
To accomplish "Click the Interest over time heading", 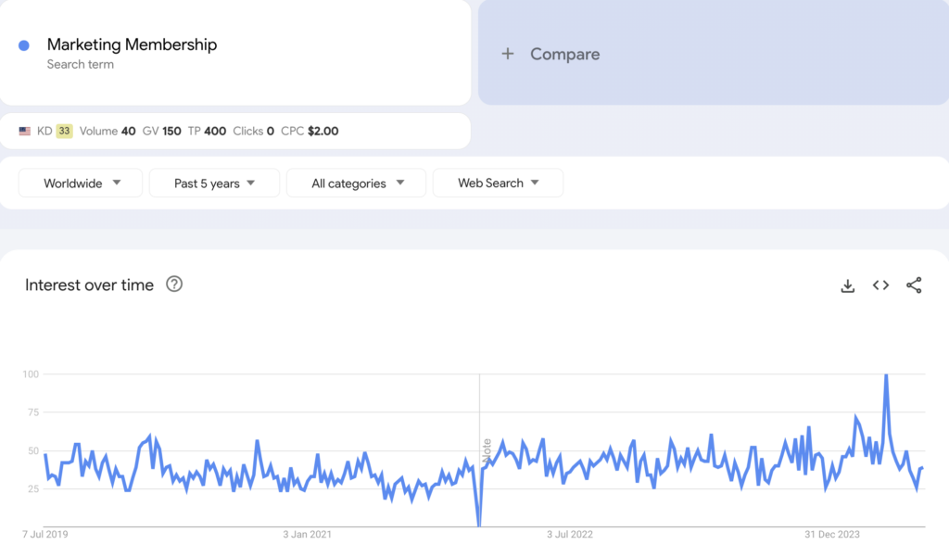I will pyautogui.click(x=89, y=285).
